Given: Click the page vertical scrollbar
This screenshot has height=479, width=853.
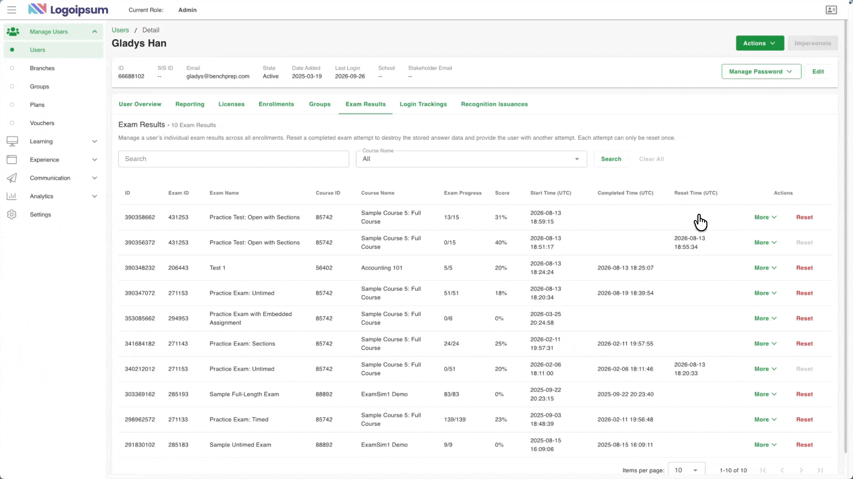Looking at the screenshot, I should click(845, 237).
